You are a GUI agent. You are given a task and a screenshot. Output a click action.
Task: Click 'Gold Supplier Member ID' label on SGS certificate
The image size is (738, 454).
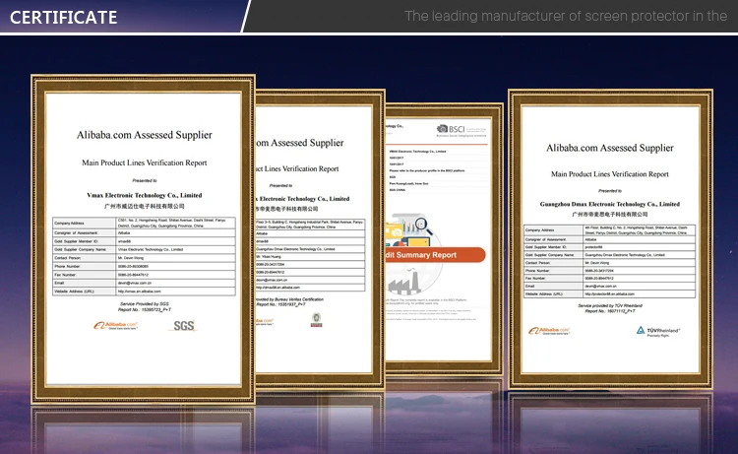(x=76, y=241)
